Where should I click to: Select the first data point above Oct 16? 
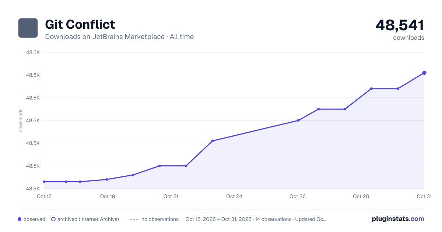click(x=44, y=182)
